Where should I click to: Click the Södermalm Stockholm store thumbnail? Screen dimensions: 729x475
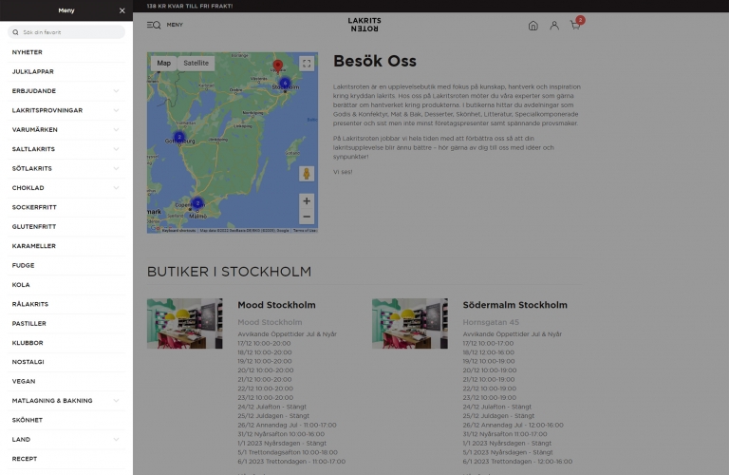point(410,323)
